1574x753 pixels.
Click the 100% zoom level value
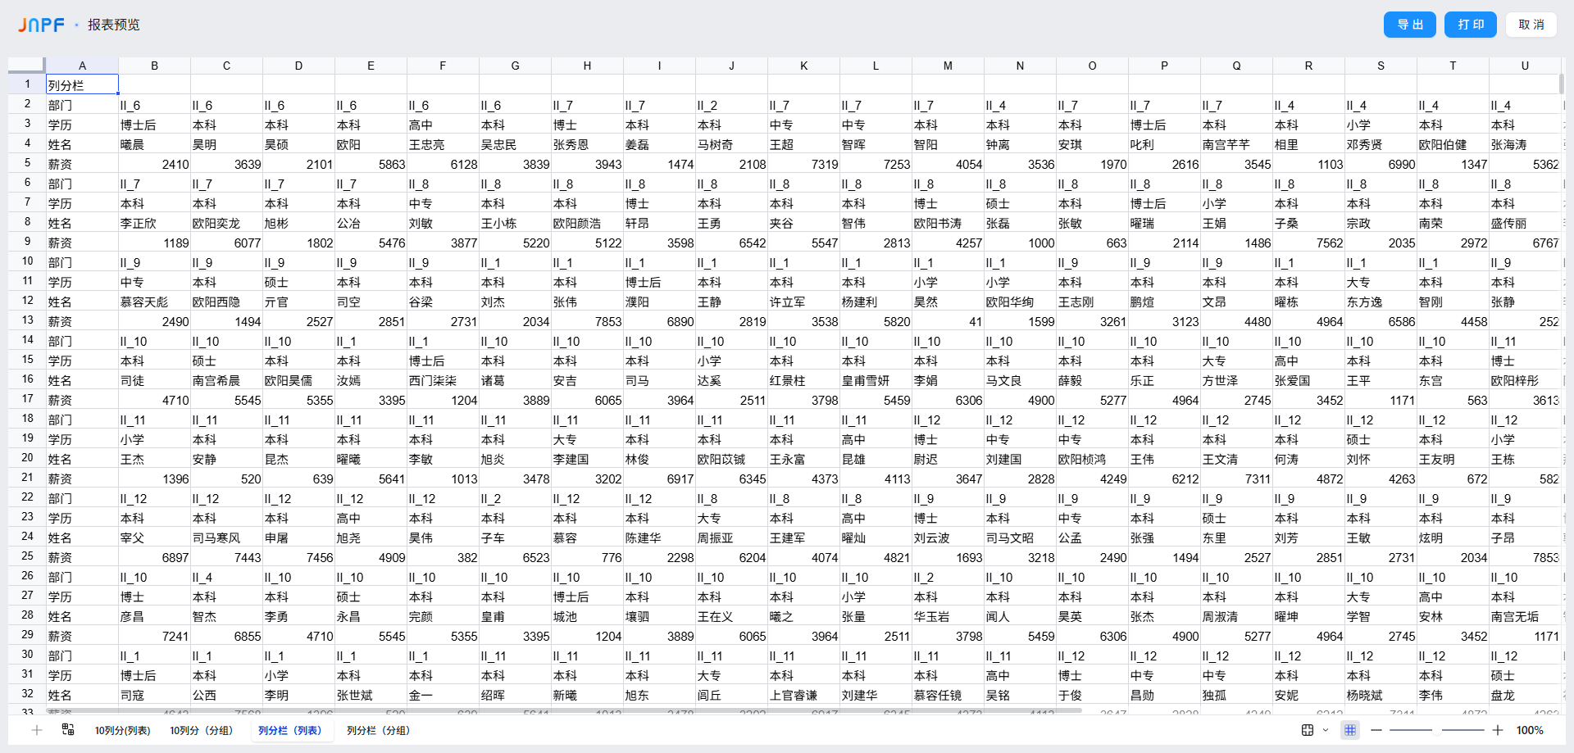coord(1530,730)
